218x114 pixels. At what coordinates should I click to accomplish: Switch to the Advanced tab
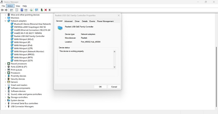pos(69,21)
